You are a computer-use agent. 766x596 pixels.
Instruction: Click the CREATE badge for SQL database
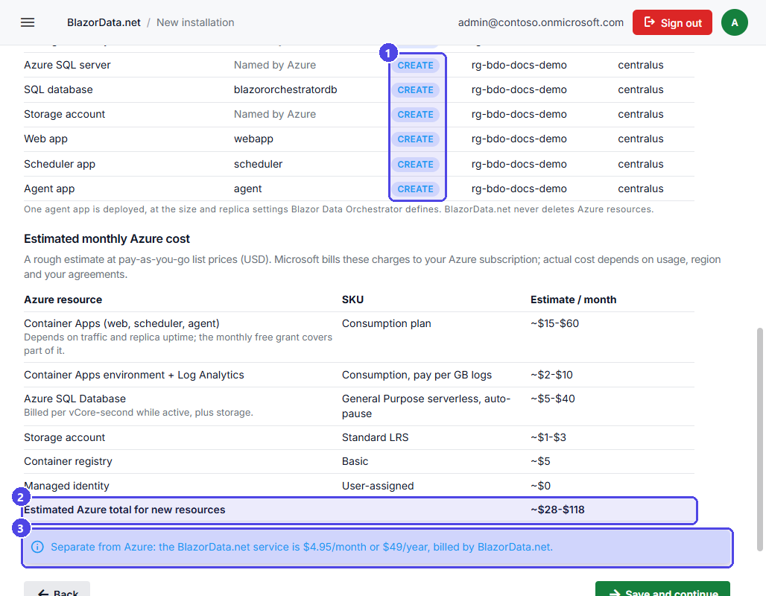point(415,90)
